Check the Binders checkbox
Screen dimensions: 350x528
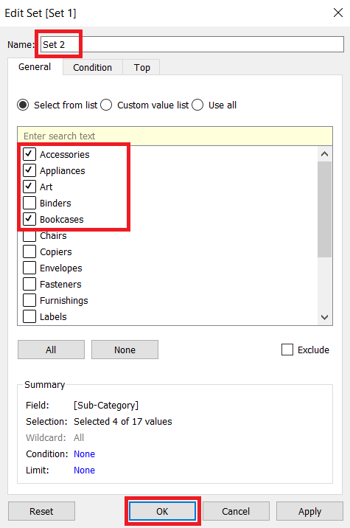(29, 203)
